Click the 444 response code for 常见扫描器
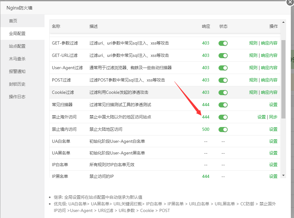Viewport: 294px width, 218px height. click(206, 105)
